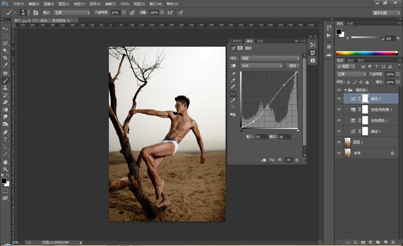Select the Type tool in toolbar

coord(5,139)
